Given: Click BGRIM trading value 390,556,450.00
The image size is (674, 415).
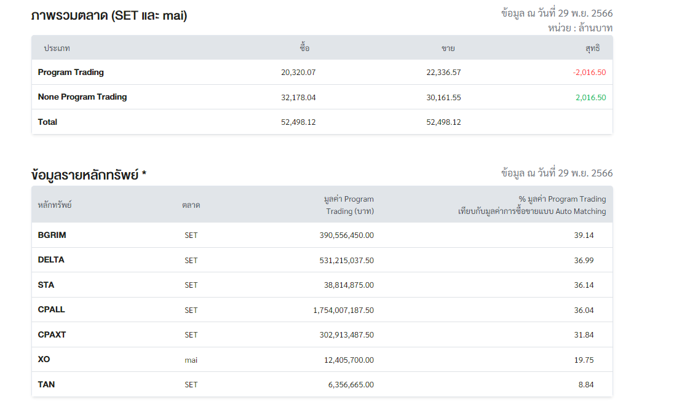Looking at the screenshot, I should point(346,235).
